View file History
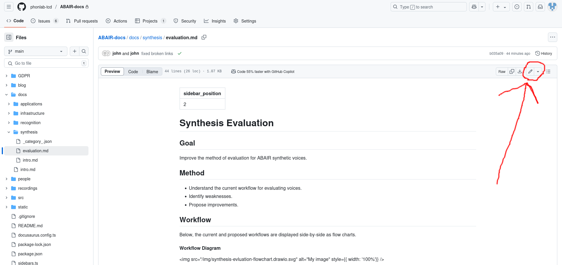Screen dimensions: 562x265 544,53
